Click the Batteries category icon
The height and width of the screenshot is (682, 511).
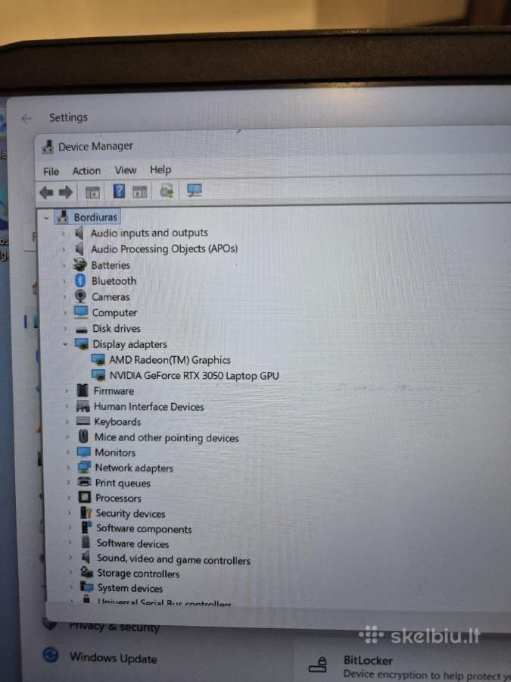pyautogui.click(x=80, y=264)
